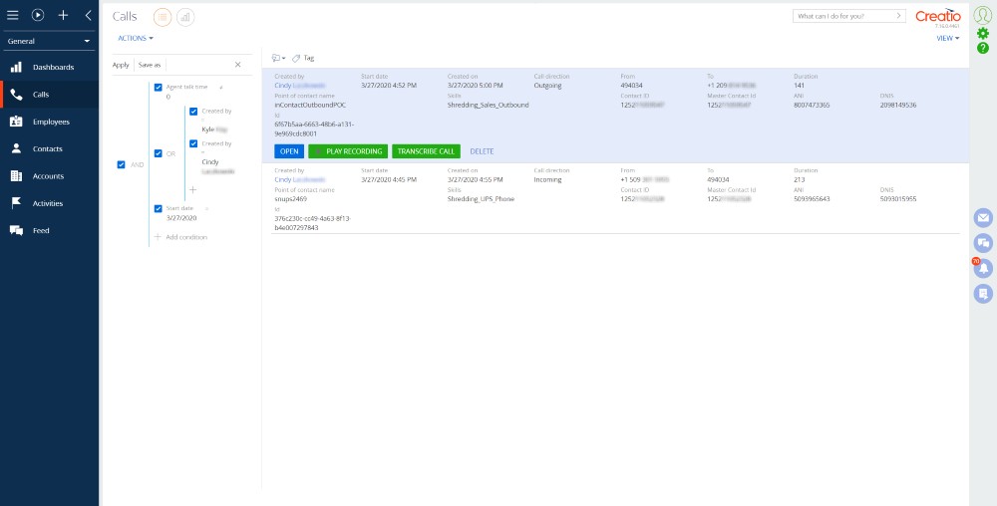Click the command line arrow button
This screenshot has width=997, height=506.
click(899, 16)
